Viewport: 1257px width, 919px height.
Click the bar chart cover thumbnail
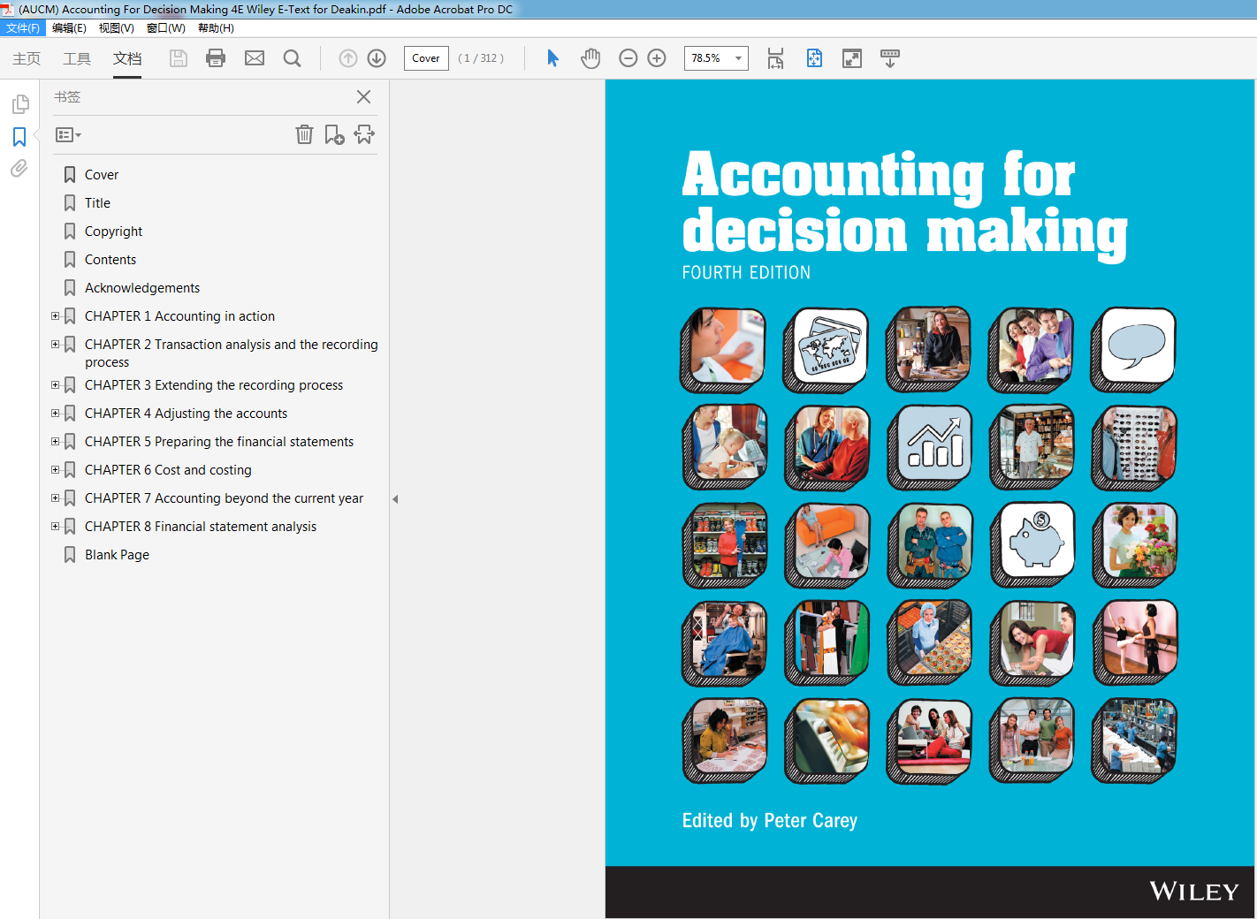tap(930, 446)
